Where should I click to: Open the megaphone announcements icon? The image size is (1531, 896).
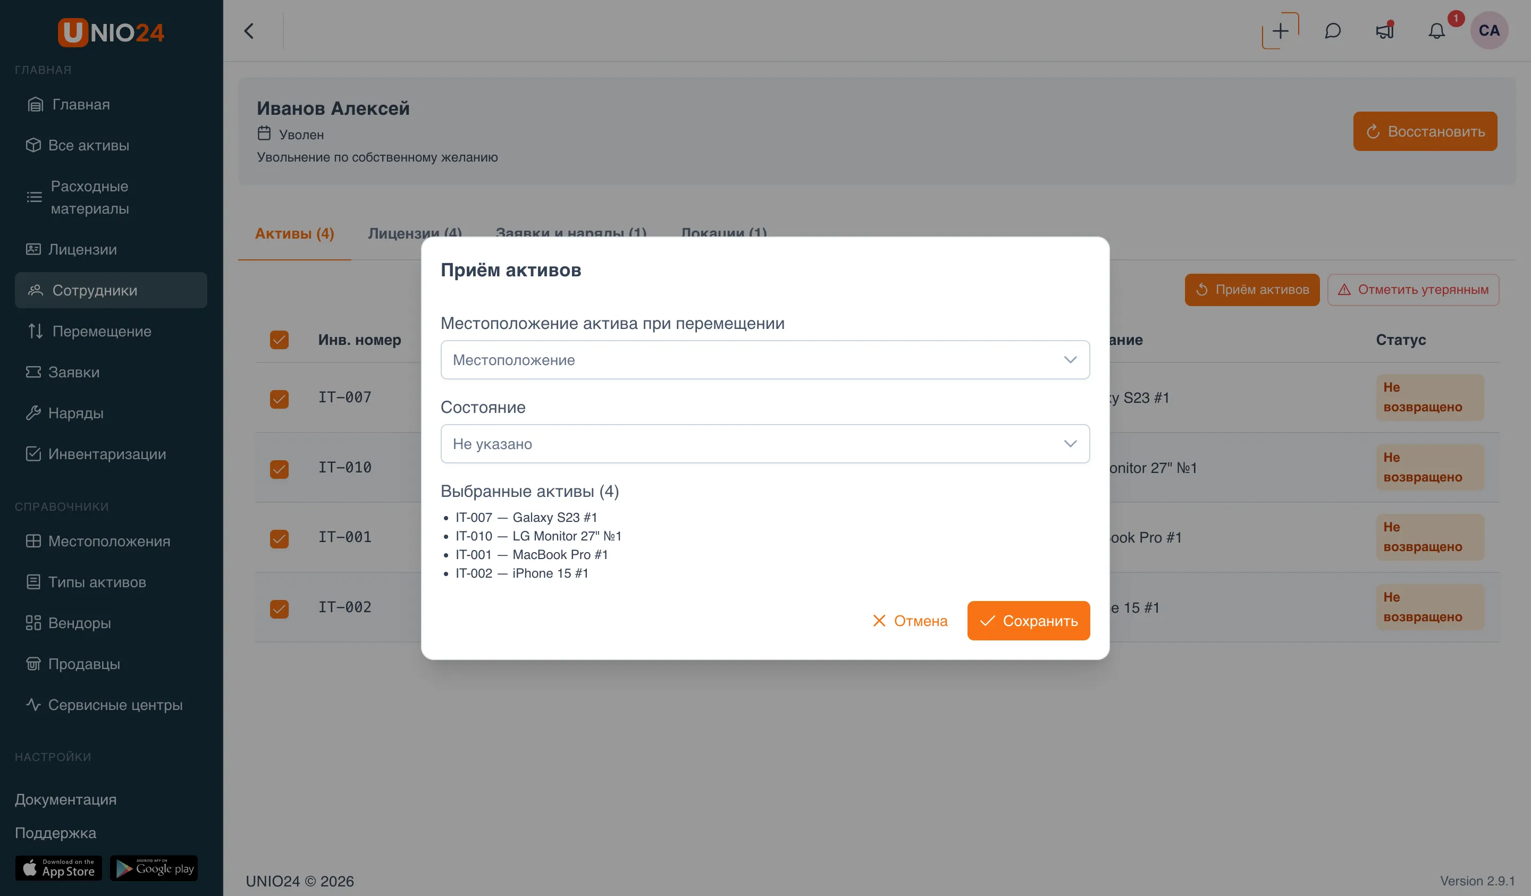pyautogui.click(x=1385, y=30)
